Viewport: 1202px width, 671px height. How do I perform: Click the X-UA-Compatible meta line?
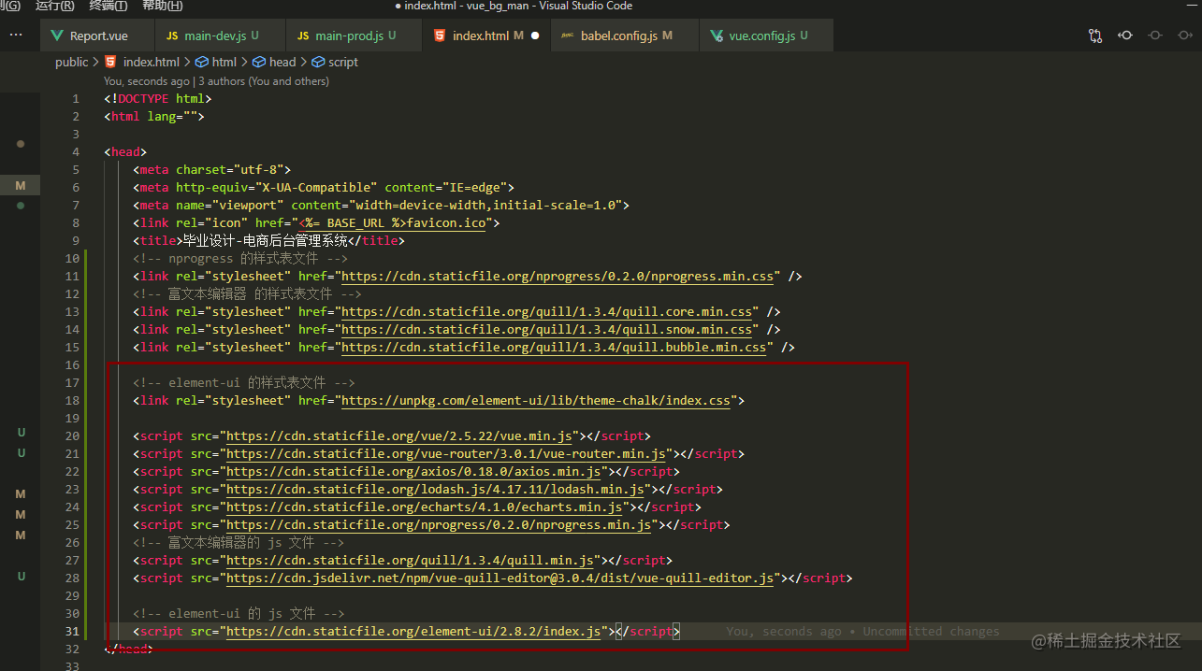tap(324, 188)
